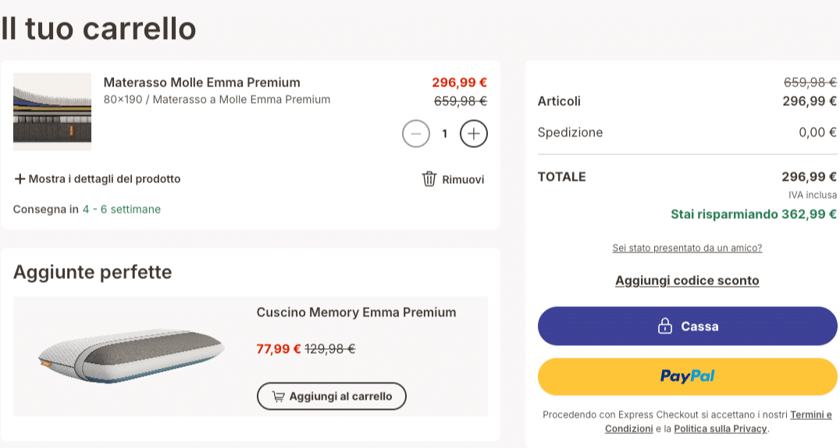Decrease mattress quantity with the minus button
The height and width of the screenshot is (448, 840).
(416, 134)
